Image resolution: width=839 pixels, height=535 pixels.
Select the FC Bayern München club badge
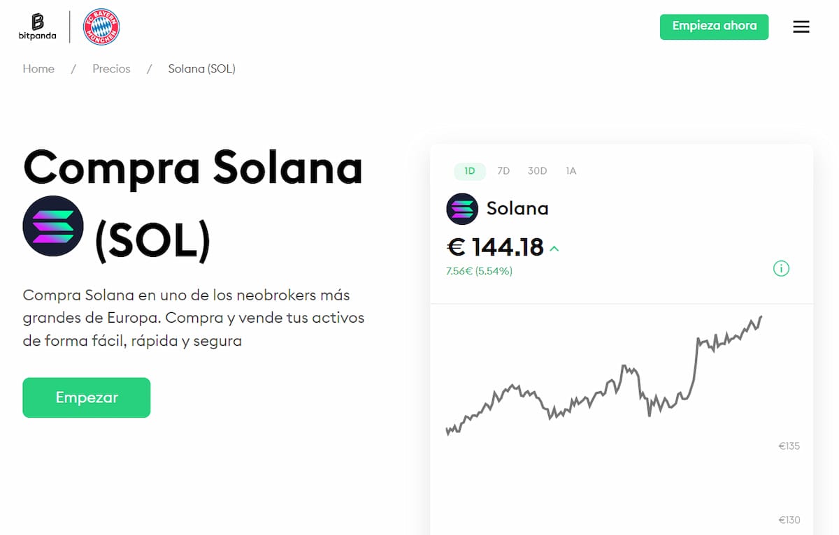click(x=100, y=27)
